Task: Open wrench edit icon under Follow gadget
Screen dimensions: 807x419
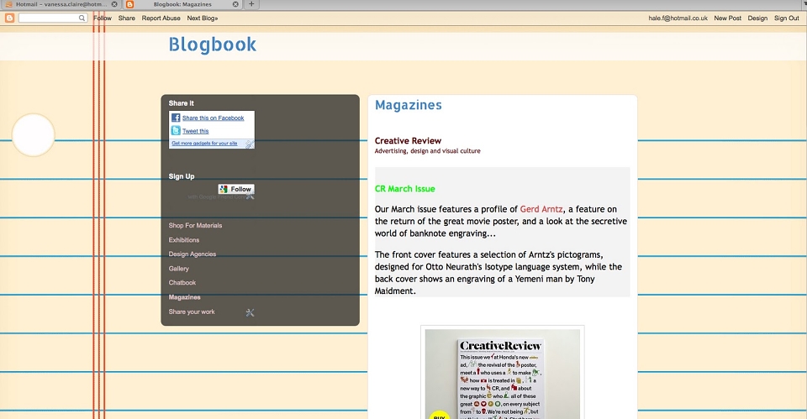Action: (x=251, y=196)
